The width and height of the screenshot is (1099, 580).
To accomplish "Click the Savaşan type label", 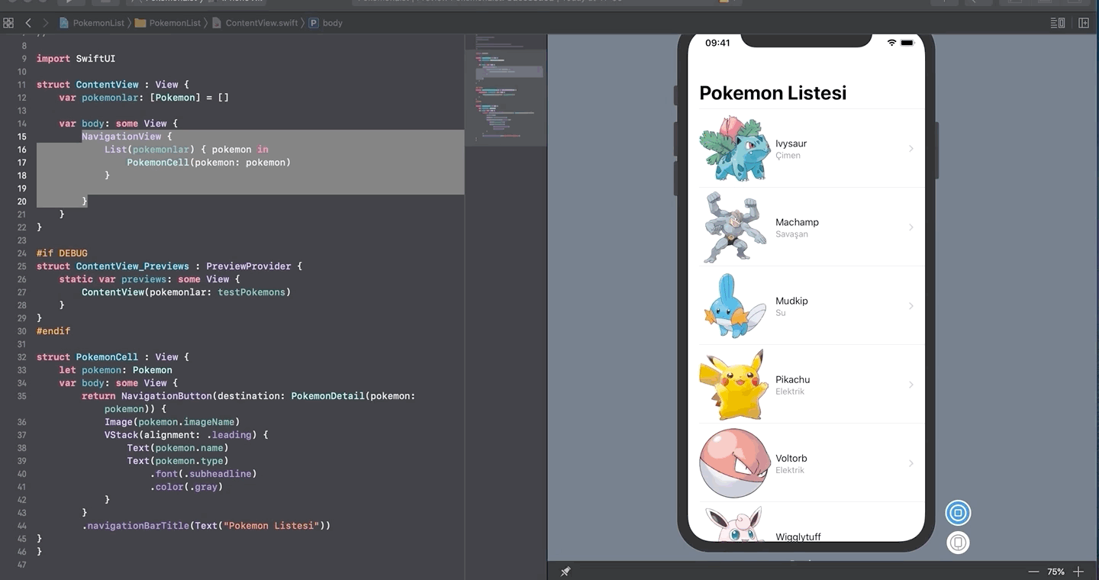I will tap(791, 234).
